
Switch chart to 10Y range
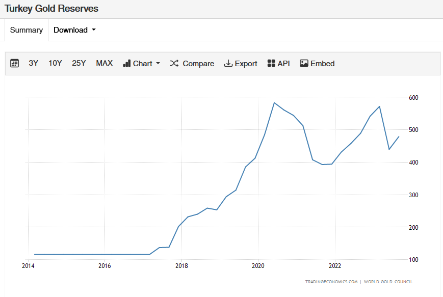pyautogui.click(x=55, y=63)
